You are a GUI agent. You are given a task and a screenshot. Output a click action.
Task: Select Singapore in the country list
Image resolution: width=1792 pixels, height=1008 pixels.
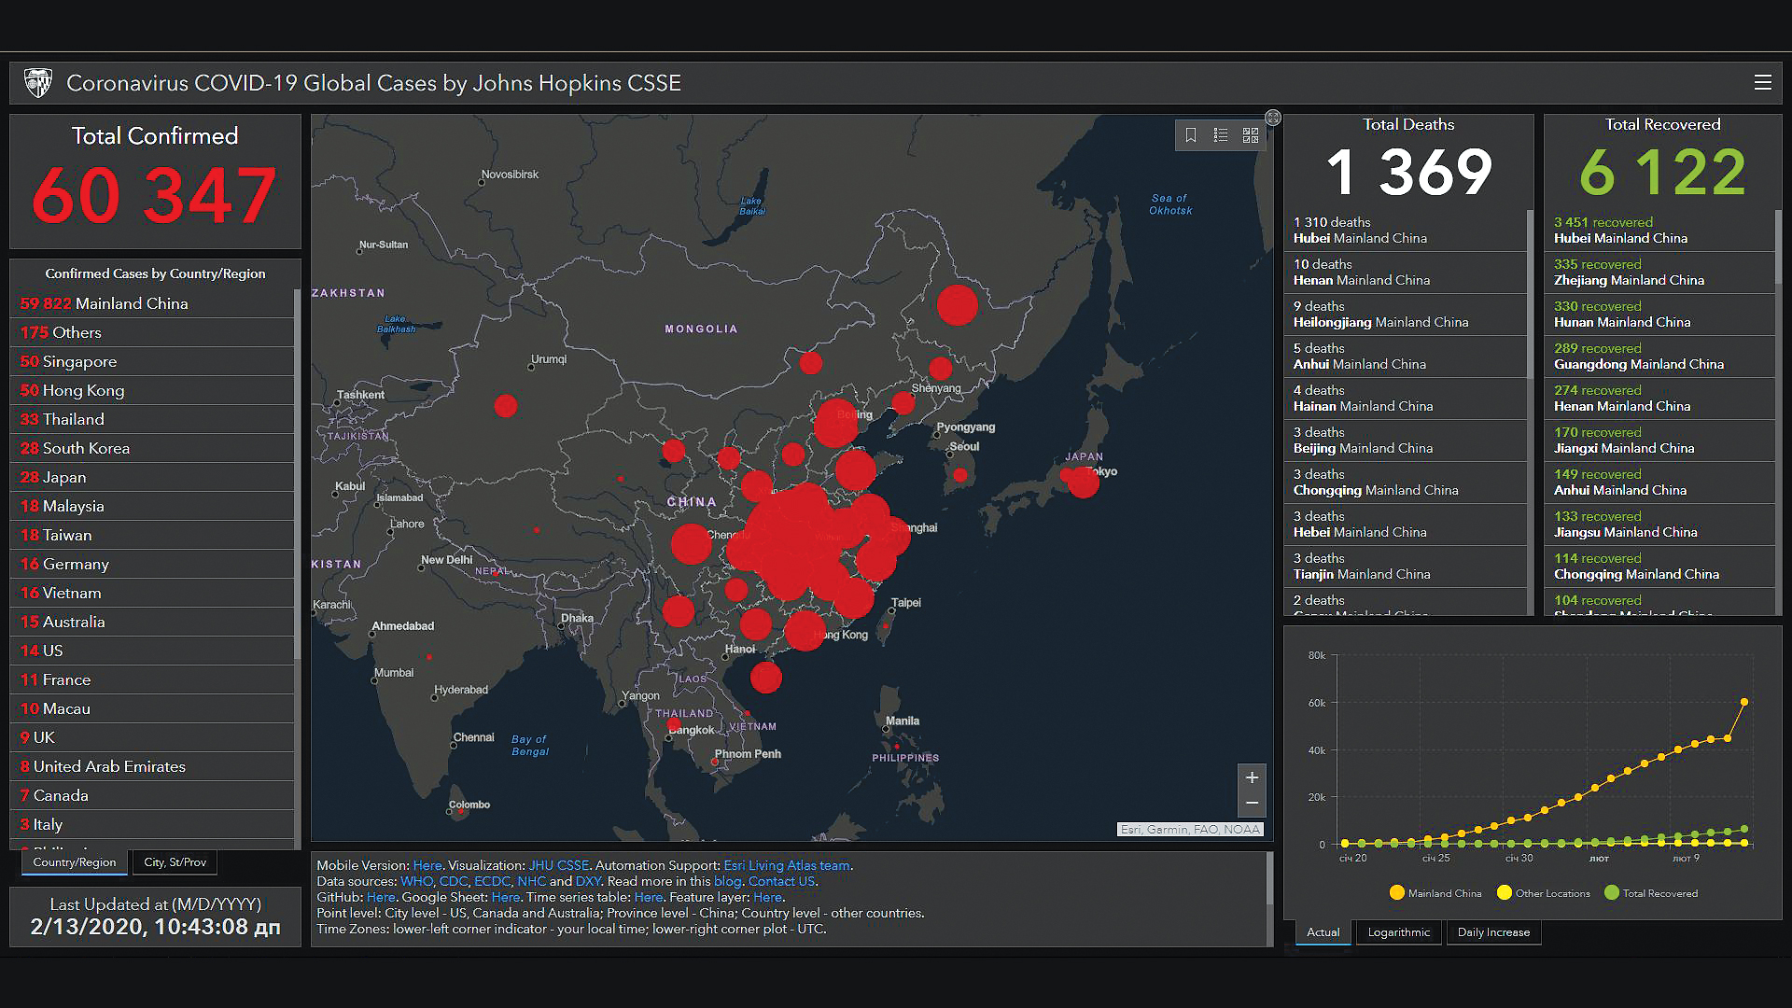151,361
